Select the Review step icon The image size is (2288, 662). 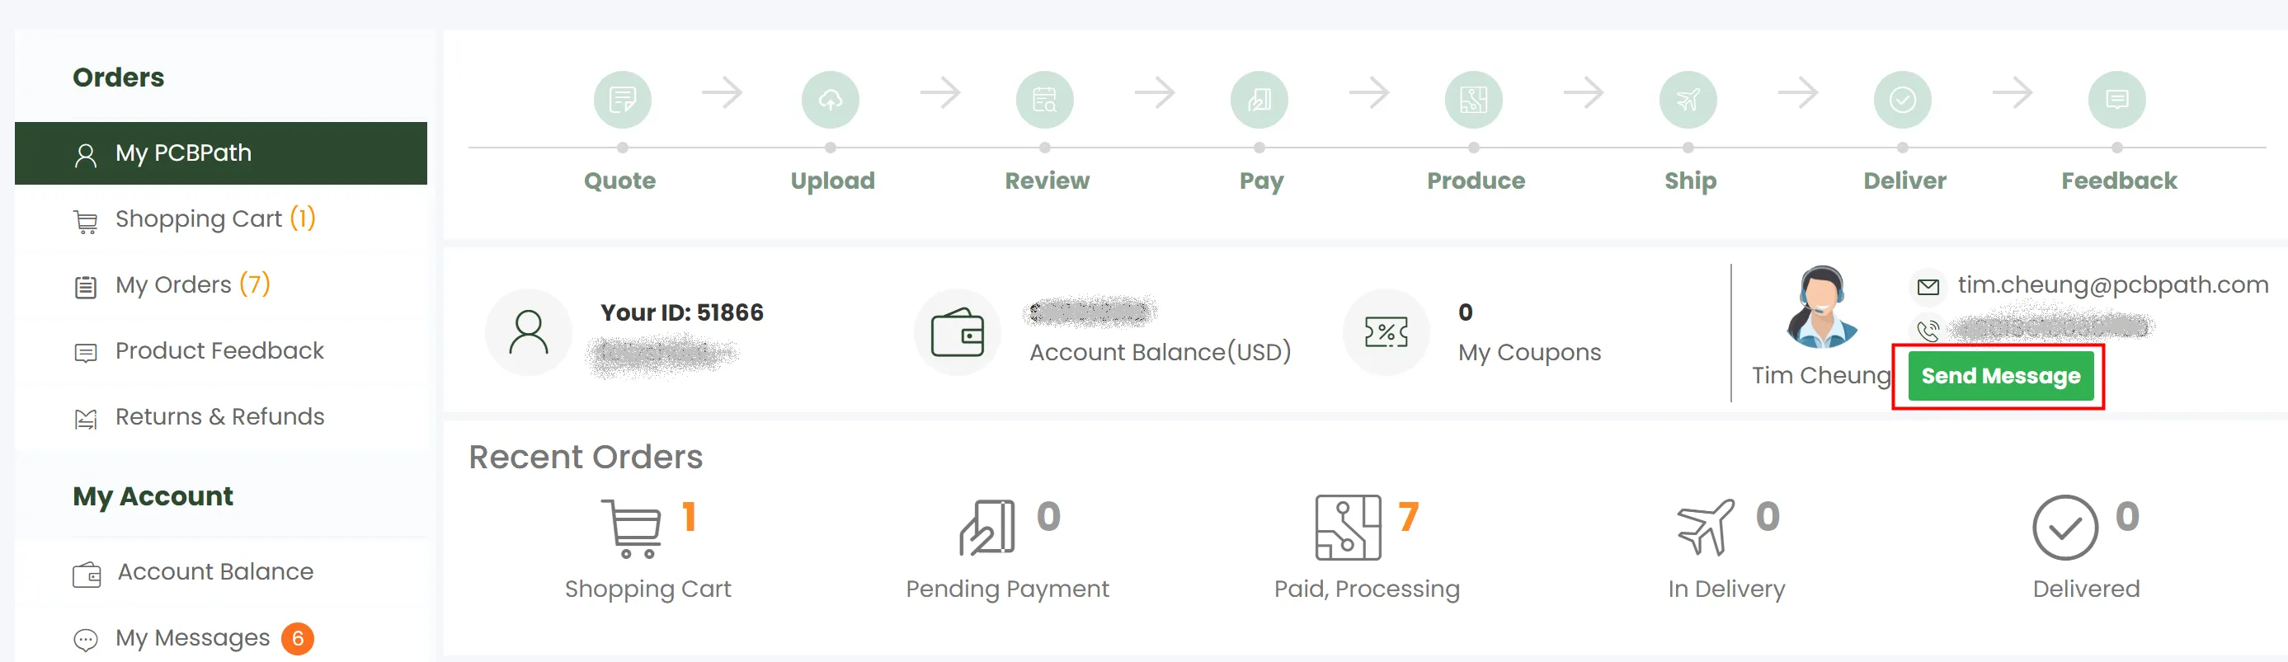click(x=1043, y=100)
